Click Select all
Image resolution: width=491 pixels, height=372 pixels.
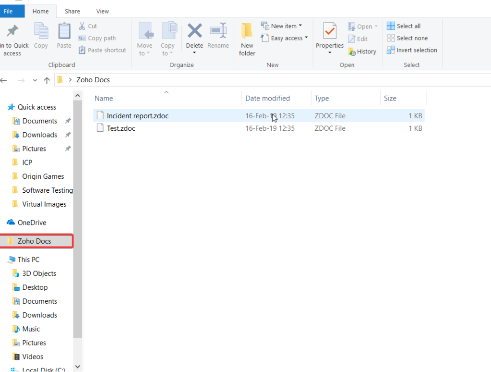[403, 26]
